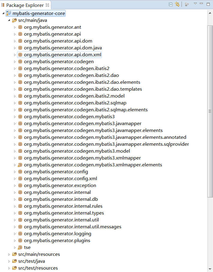Click the src/main/resources folder icon
The image size is (213, 272).
14,254
